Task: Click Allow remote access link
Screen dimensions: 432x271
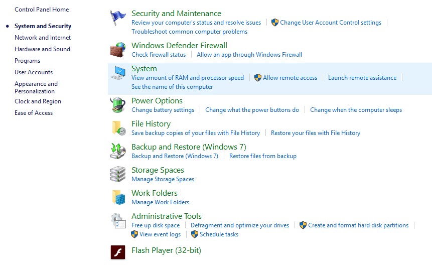Action: (290, 78)
